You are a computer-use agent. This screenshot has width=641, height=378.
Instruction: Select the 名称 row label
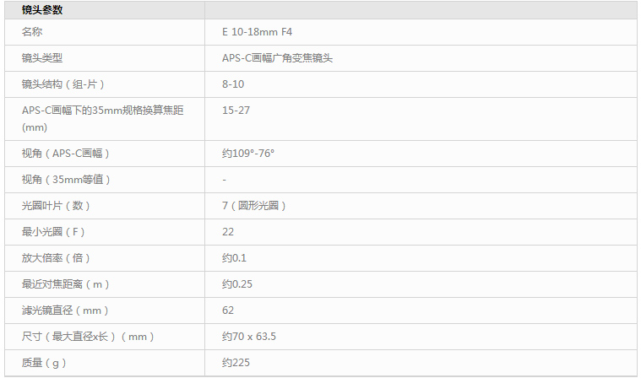32,32
